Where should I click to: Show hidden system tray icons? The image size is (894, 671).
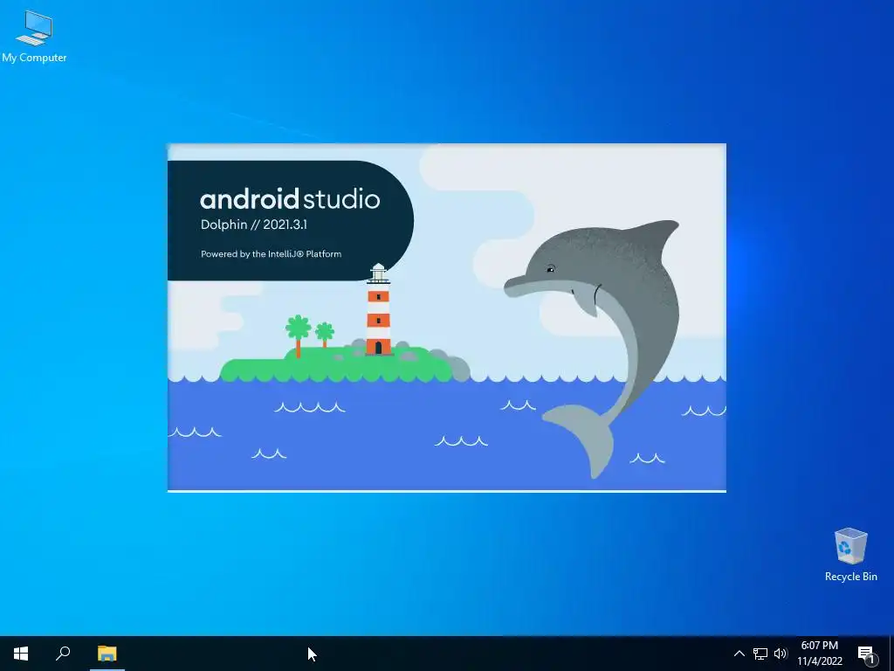click(x=739, y=654)
